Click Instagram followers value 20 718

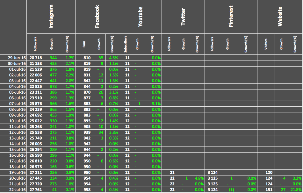(35, 58)
